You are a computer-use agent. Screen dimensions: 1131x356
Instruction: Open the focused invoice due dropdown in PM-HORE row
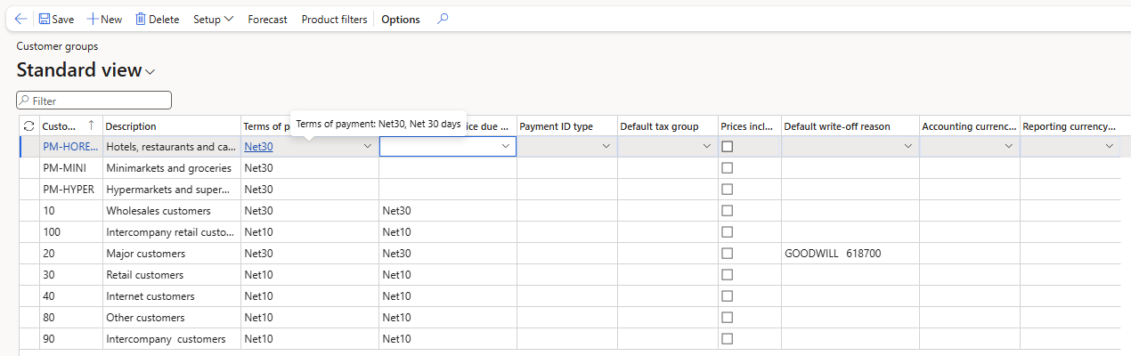506,147
